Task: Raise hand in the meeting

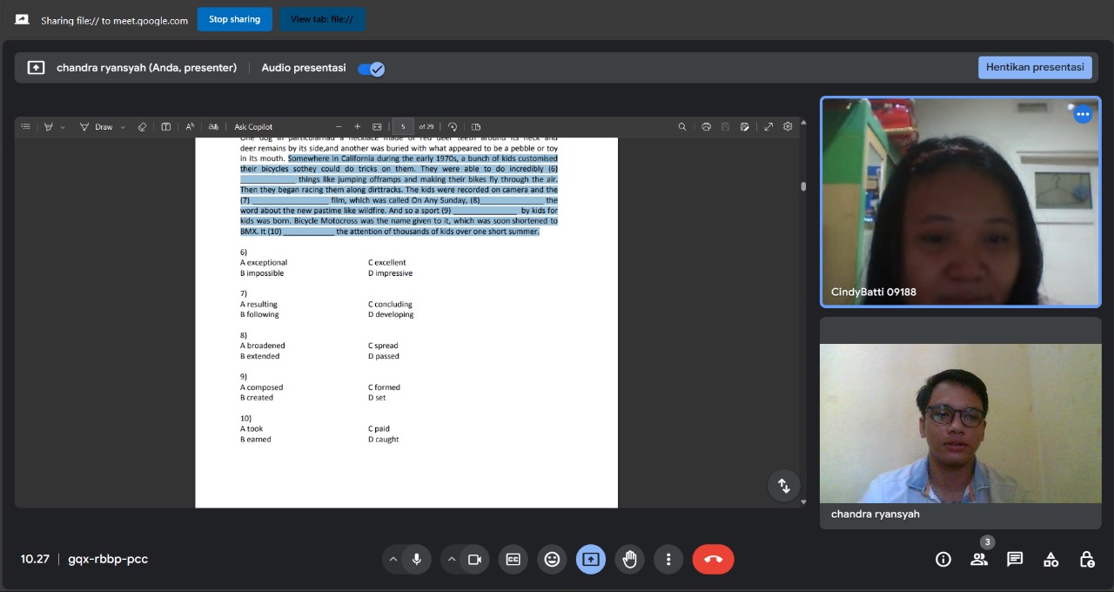Action: (630, 559)
